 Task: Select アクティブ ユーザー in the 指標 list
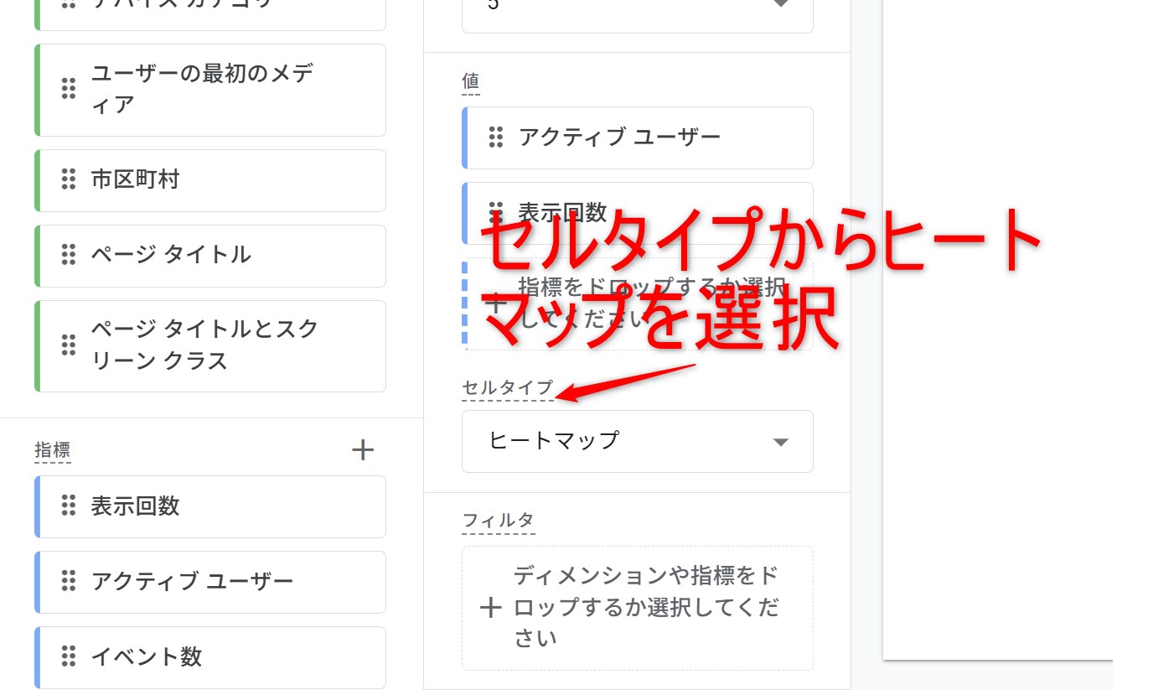point(210,582)
